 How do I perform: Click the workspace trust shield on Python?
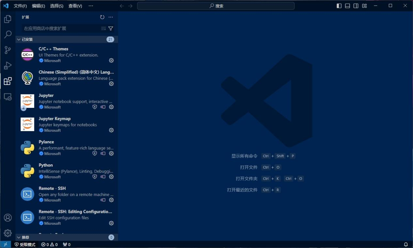[95, 177]
